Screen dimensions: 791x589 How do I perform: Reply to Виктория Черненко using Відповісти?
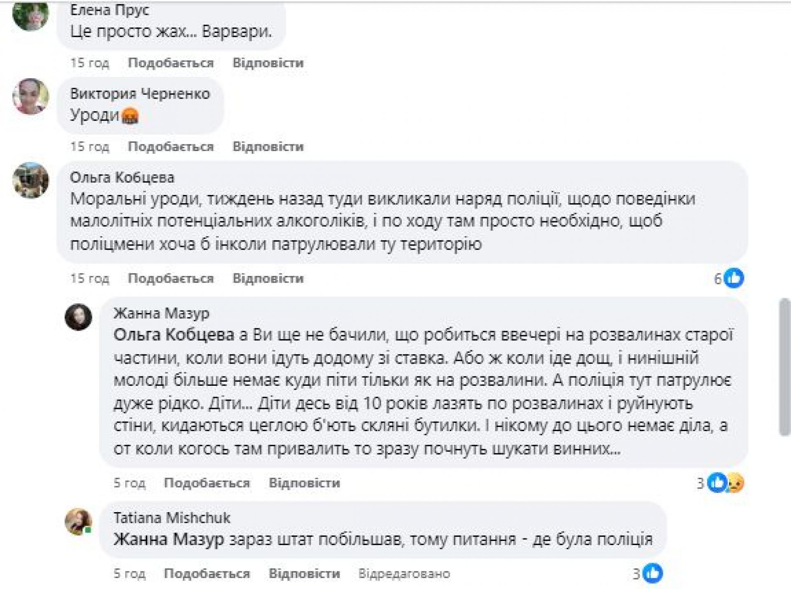pos(268,146)
